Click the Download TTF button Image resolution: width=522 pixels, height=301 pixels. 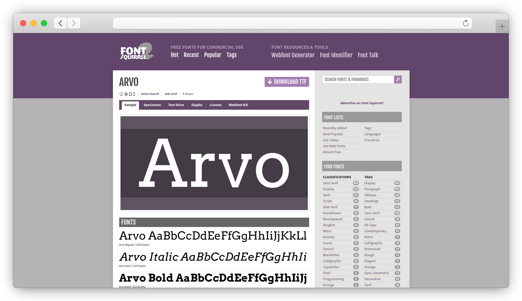[x=287, y=82]
